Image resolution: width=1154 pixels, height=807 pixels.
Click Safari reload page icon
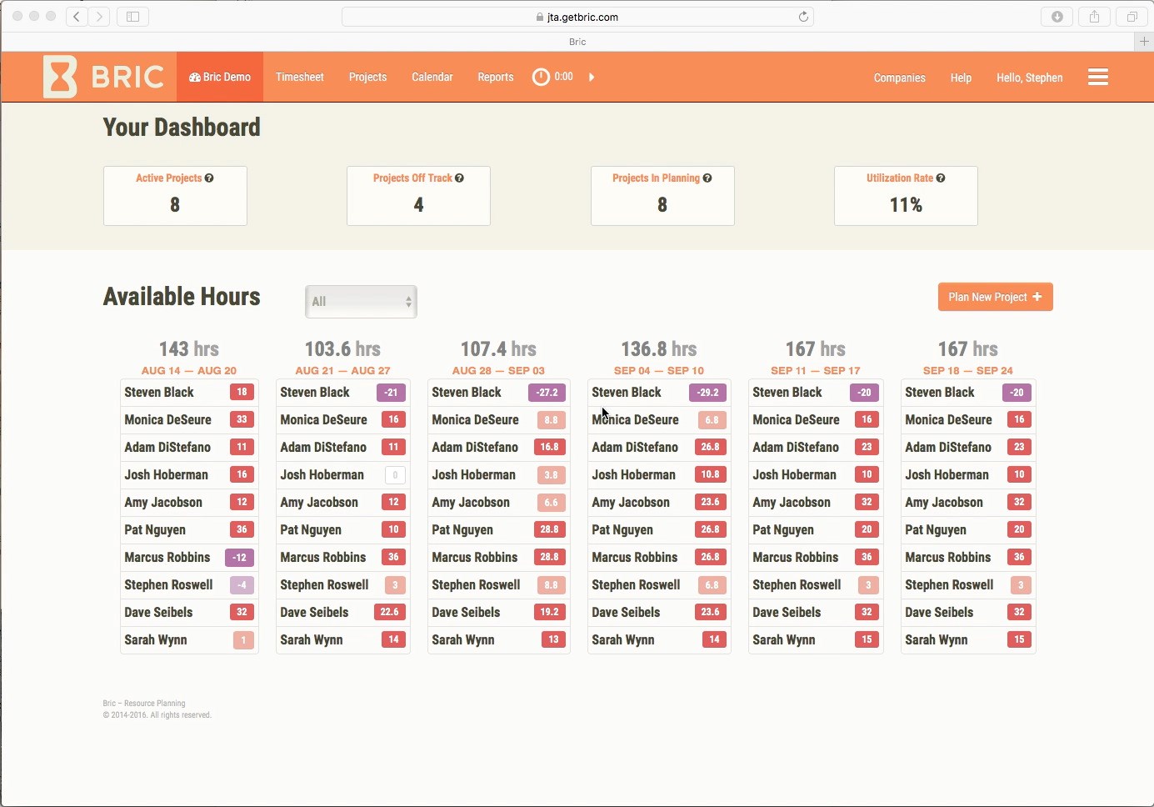pos(803,17)
